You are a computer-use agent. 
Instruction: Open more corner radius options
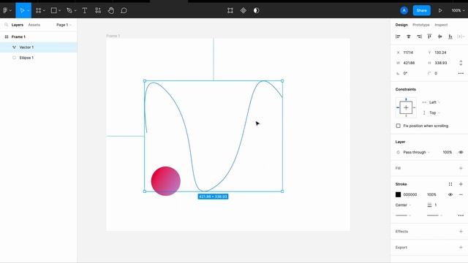461,73
